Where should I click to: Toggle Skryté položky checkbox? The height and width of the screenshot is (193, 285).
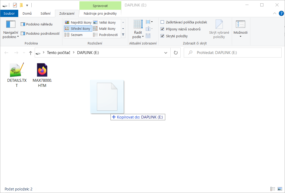click(162, 36)
